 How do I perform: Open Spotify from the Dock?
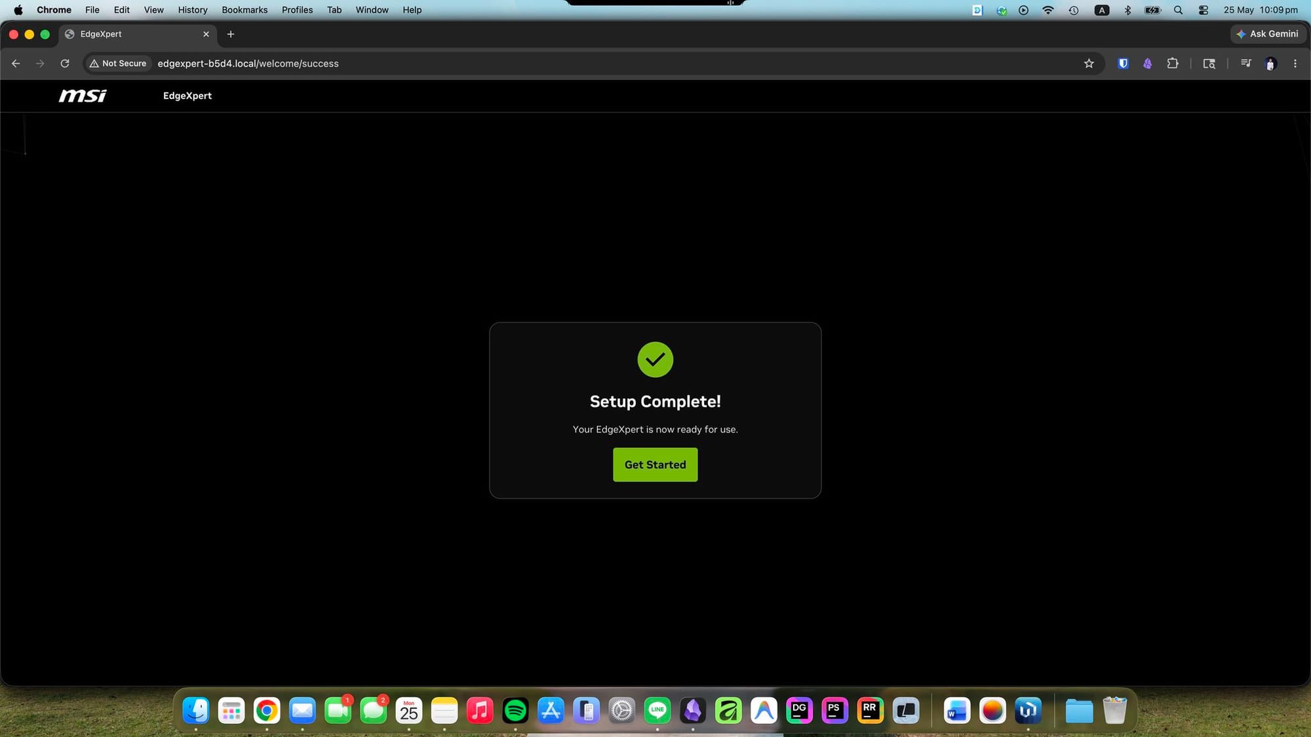515,710
